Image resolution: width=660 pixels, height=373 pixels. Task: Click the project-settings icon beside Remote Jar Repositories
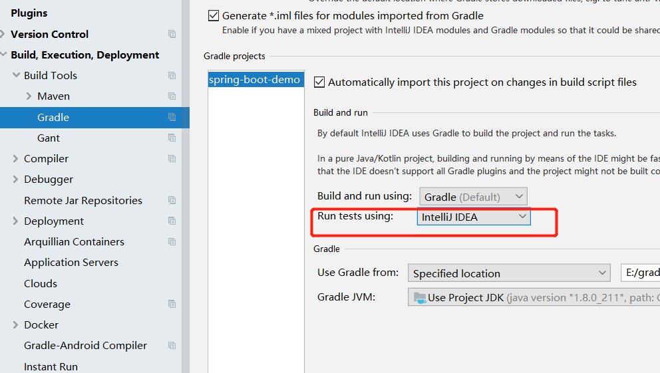tap(172, 200)
